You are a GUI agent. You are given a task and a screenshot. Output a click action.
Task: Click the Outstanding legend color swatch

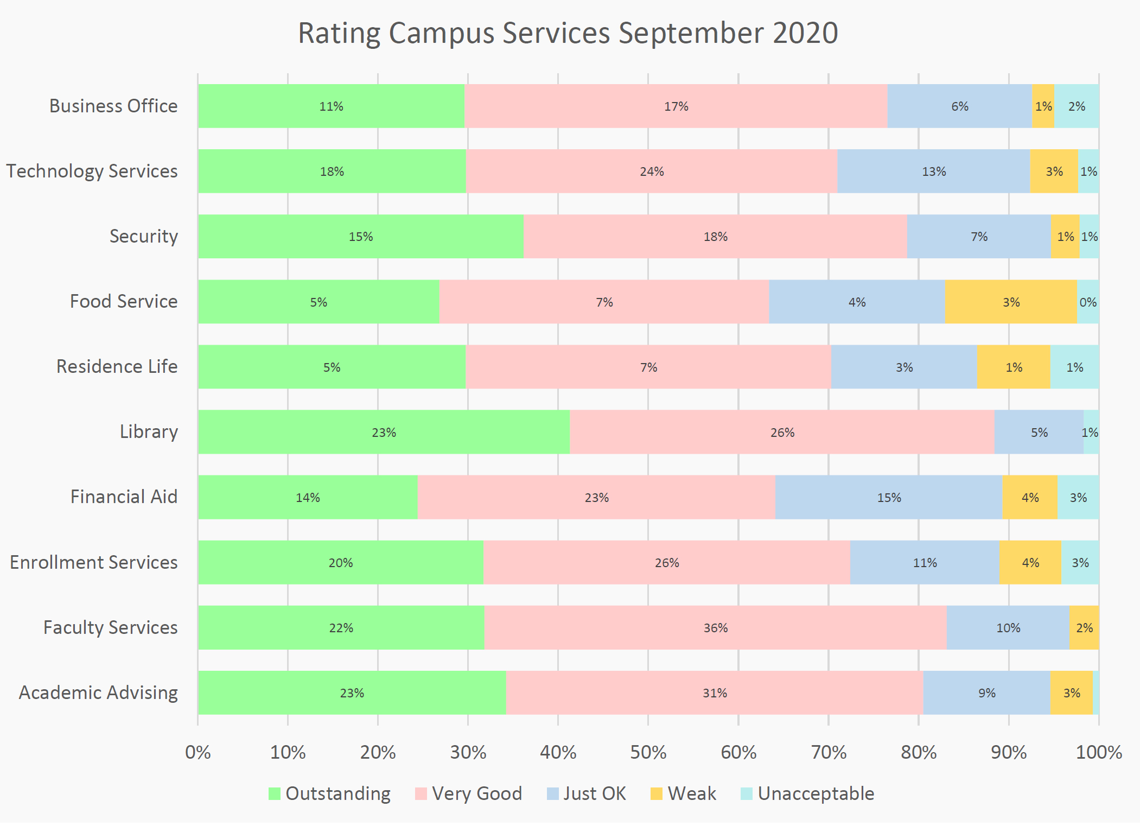[275, 794]
